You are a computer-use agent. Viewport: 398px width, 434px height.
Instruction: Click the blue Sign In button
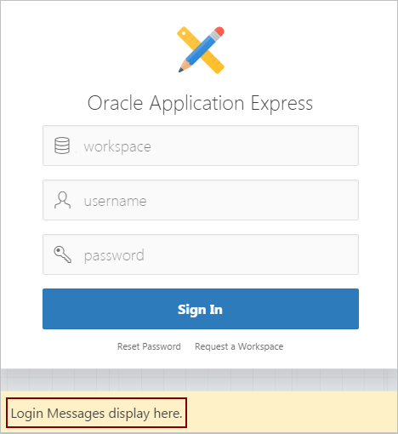click(201, 309)
